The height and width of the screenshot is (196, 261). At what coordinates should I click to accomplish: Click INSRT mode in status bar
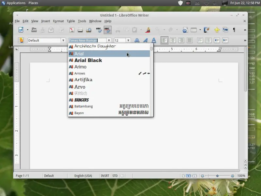click(105, 176)
